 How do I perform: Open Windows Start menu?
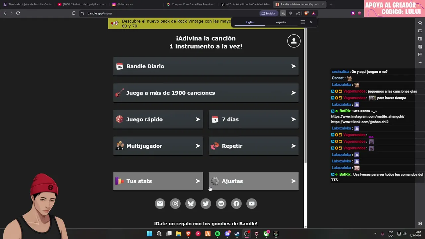(149, 234)
